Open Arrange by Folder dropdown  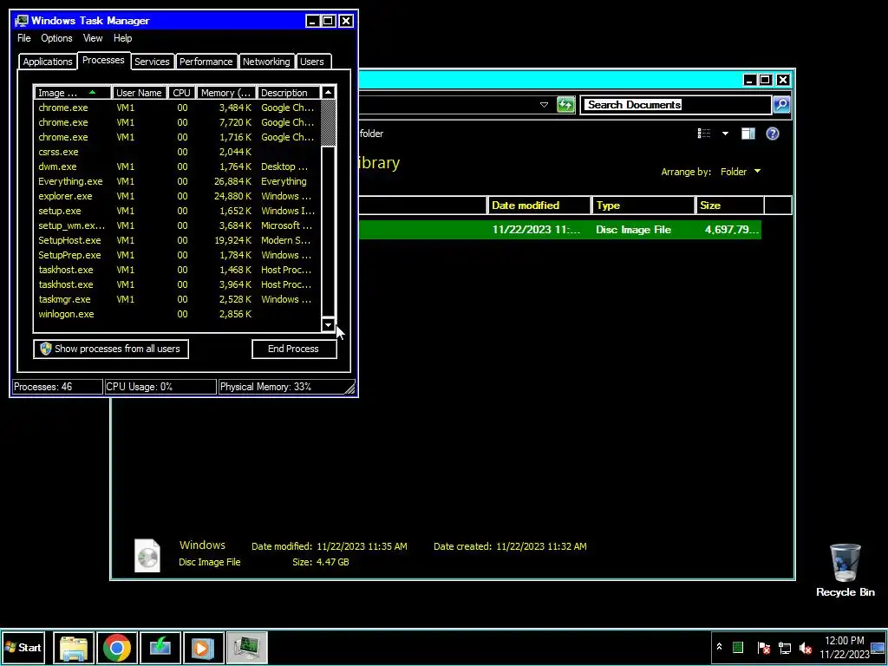tap(741, 172)
